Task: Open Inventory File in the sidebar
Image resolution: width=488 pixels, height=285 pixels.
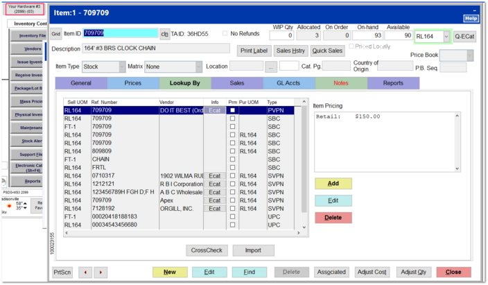Action: (x=28, y=35)
